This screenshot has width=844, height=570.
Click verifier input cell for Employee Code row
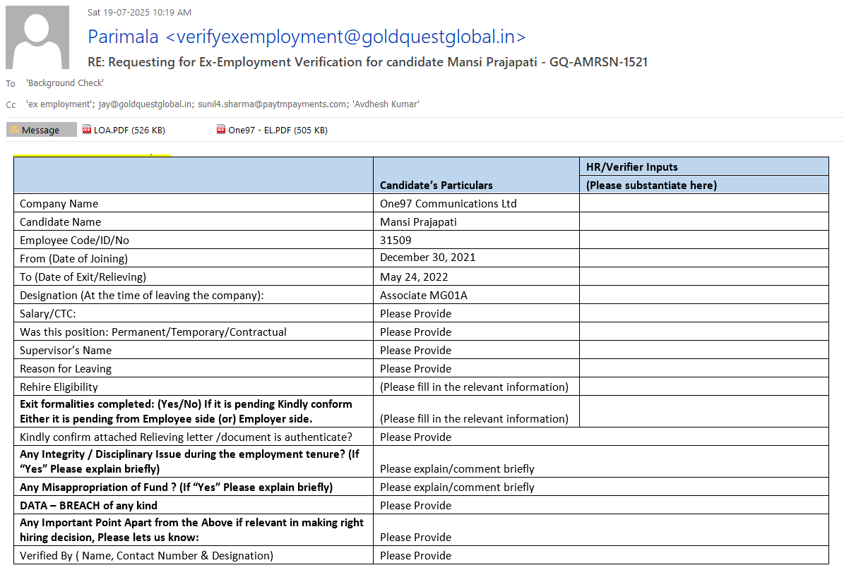click(x=703, y=240)
